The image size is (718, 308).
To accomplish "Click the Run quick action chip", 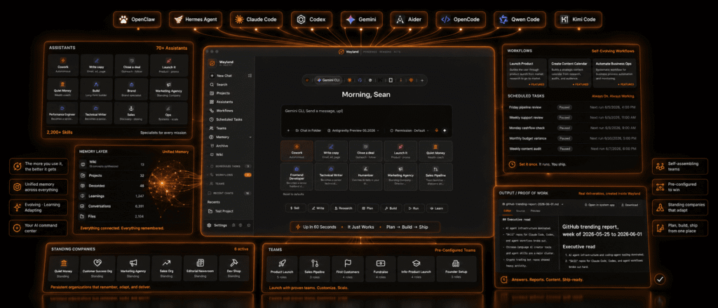I will tap(414, 208).
